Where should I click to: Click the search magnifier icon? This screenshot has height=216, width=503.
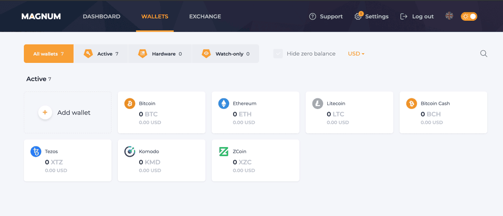pyautogui.click(x=484, y=53)
